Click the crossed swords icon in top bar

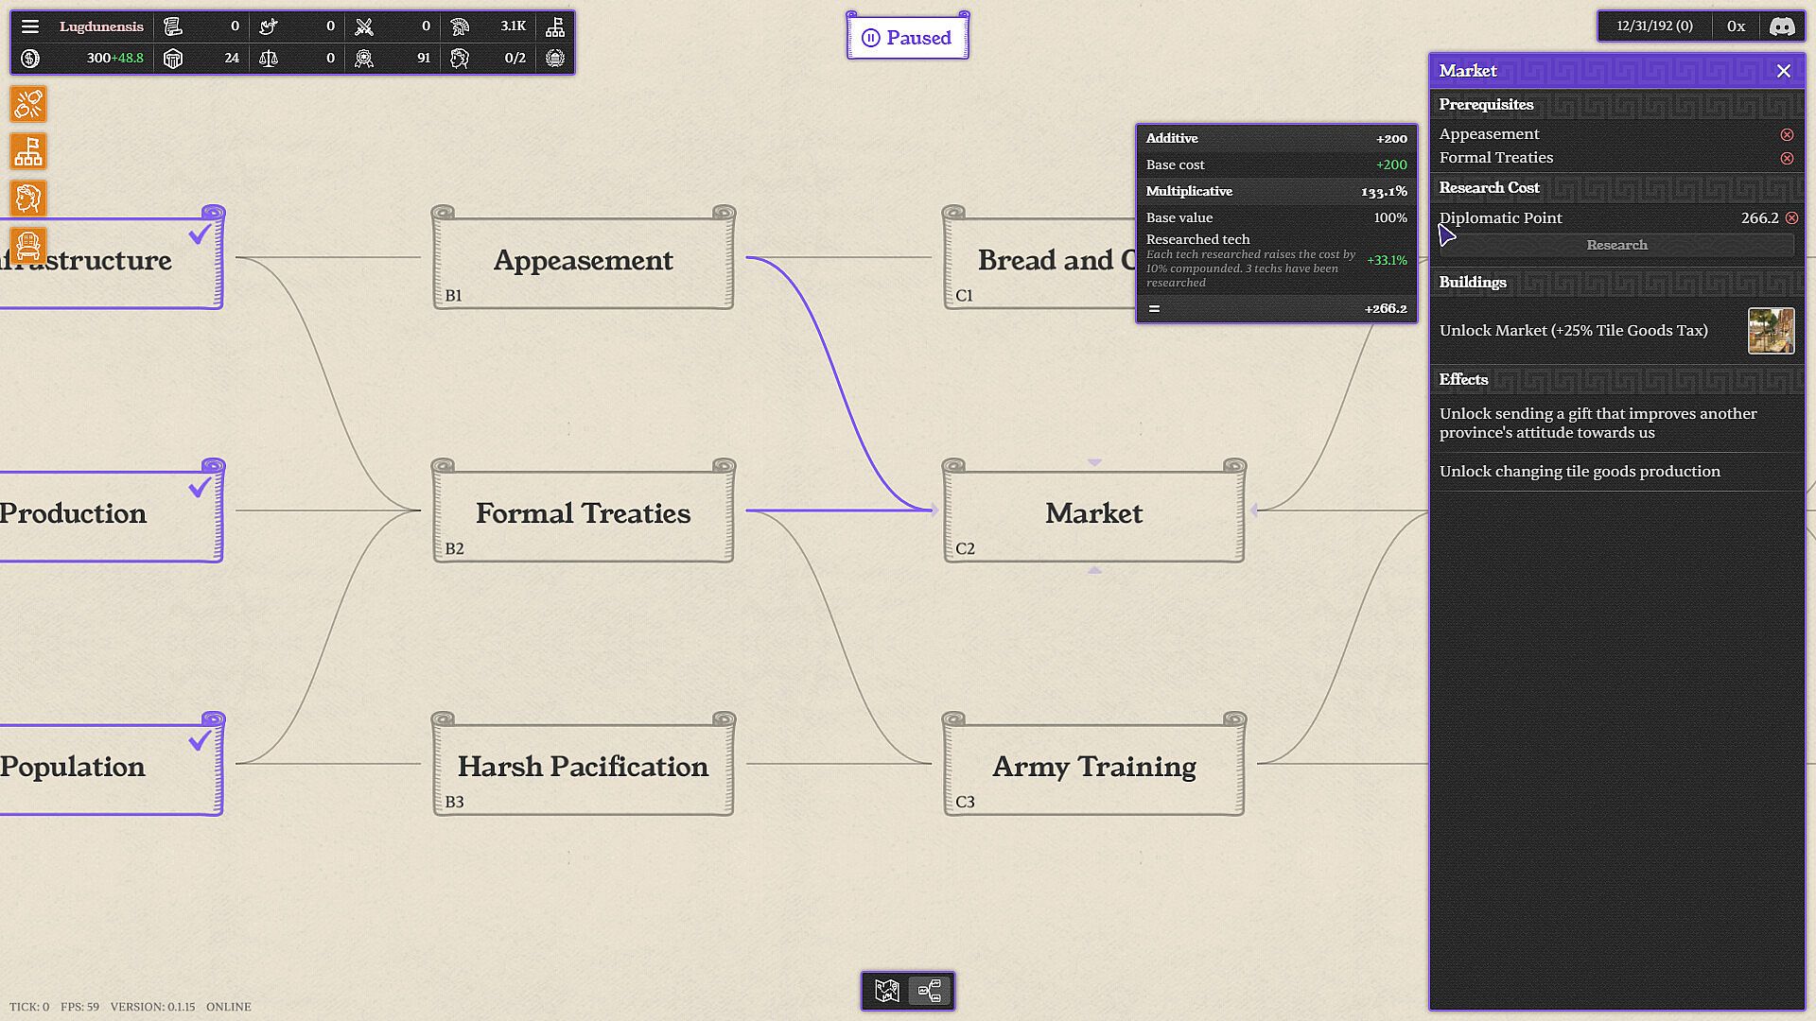click(364, 26)
